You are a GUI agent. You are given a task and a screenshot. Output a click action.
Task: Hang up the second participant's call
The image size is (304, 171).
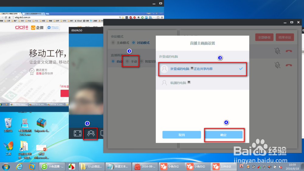pos(289,65)
